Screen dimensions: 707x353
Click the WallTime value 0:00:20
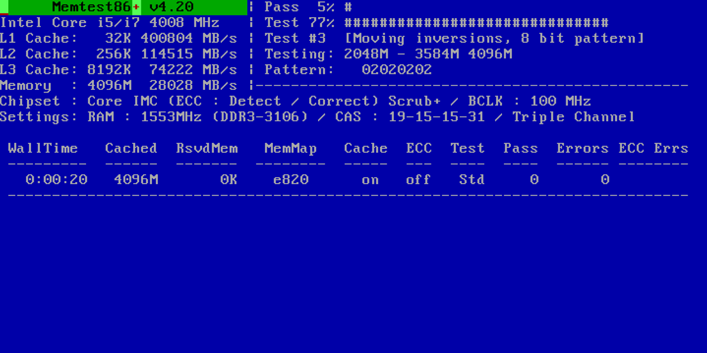tap(56, 180)
